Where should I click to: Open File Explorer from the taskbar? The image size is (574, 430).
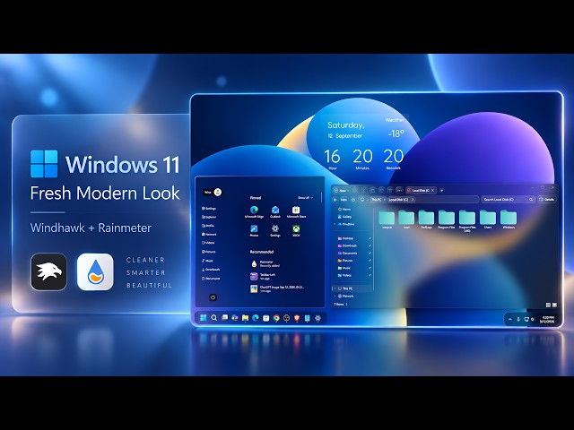coord(245,318)
